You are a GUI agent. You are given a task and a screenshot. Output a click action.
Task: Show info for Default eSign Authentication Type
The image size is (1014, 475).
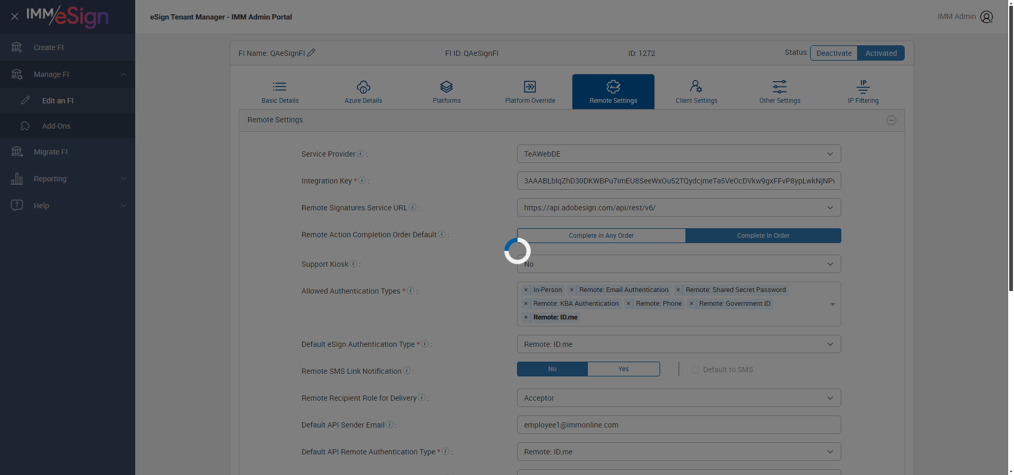425,344
